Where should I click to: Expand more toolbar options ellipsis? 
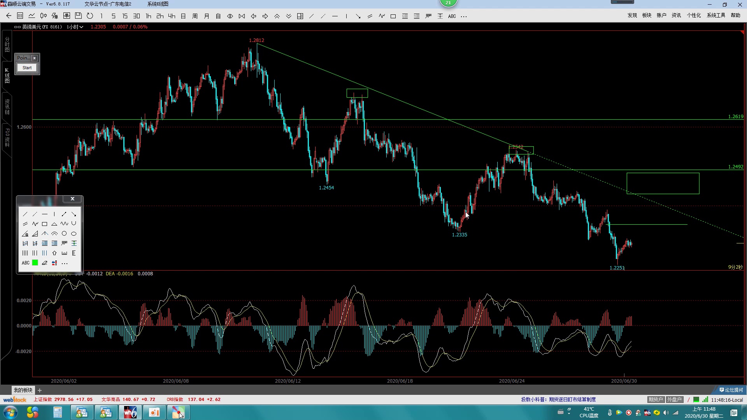point(464,16)
